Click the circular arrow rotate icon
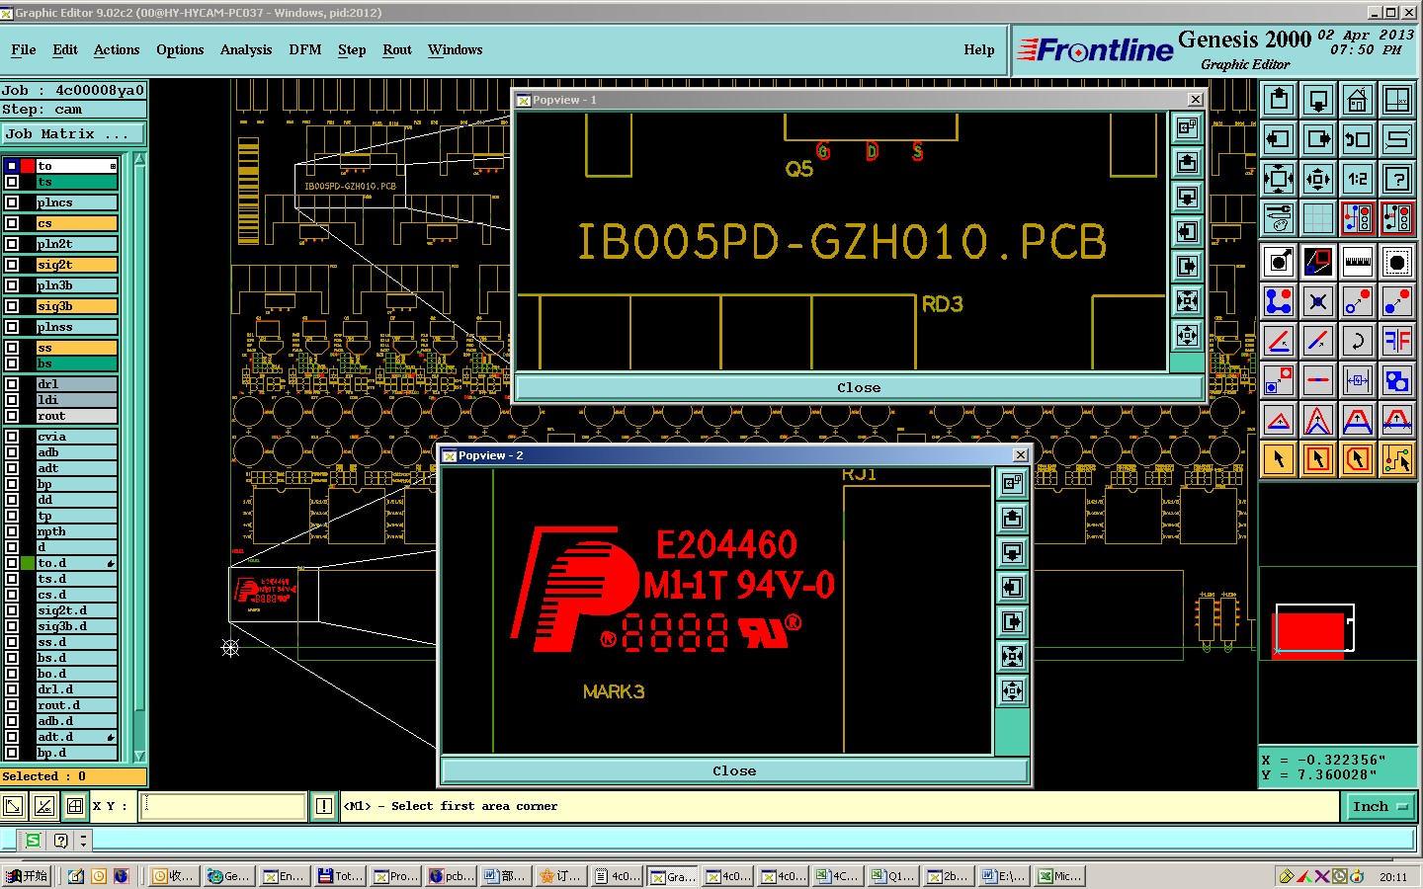Screen dimensions: 1423x889 point(1358,341)
